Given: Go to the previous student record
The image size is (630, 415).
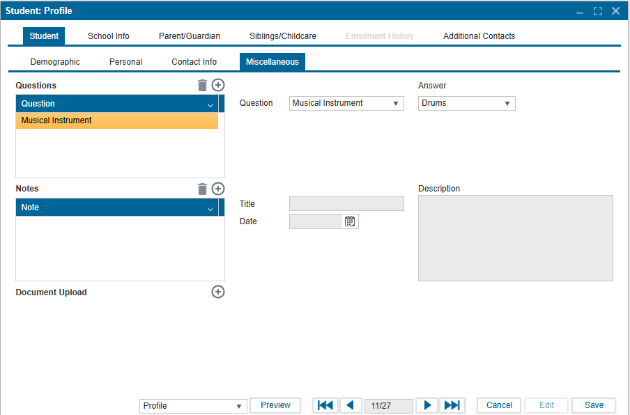Looking at the screenshot, I should 350,405.
